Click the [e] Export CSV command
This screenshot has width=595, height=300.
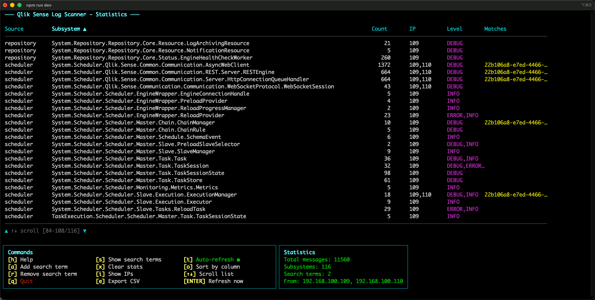pyautogui.click(x=118, y=281)
